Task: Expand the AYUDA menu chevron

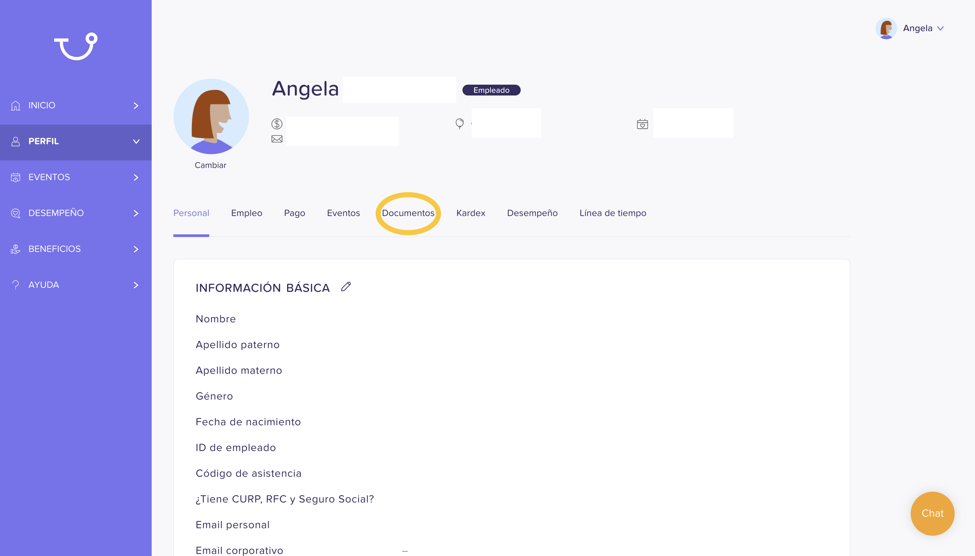Action: coord(136,285)
